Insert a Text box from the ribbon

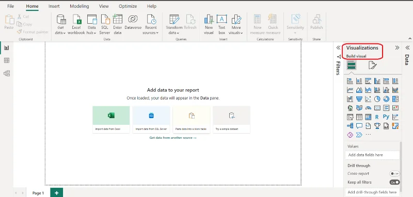click(x=222, y=25)
